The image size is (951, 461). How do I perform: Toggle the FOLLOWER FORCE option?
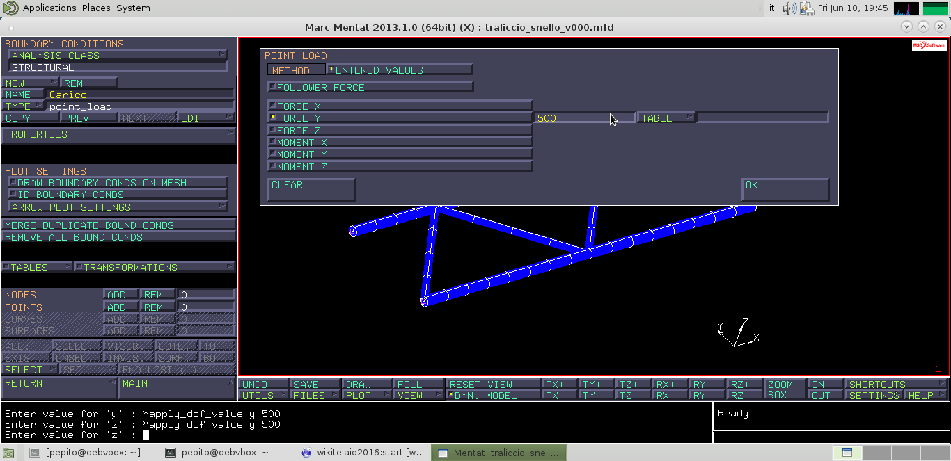pos(370,88)
